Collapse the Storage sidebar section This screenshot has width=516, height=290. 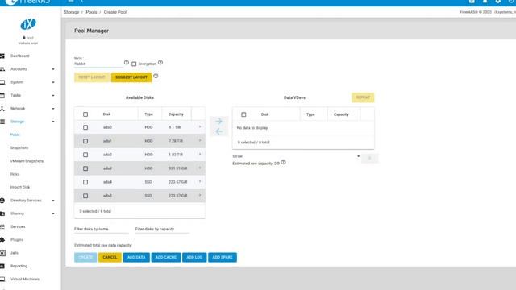[53, 122]
